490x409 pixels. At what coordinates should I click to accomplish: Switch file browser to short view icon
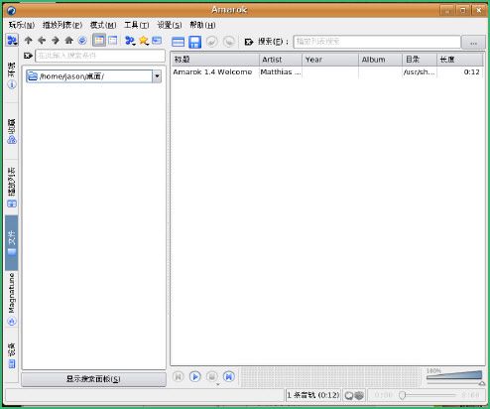(99, 41)
